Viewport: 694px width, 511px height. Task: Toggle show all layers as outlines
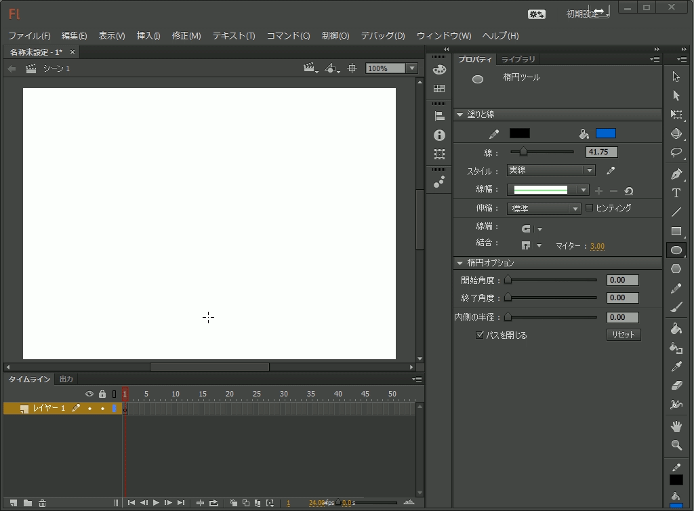click(114, 394)
